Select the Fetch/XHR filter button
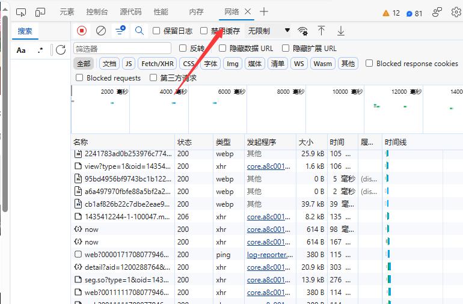Viewport: 463px width, 304px height. (158, 64)
